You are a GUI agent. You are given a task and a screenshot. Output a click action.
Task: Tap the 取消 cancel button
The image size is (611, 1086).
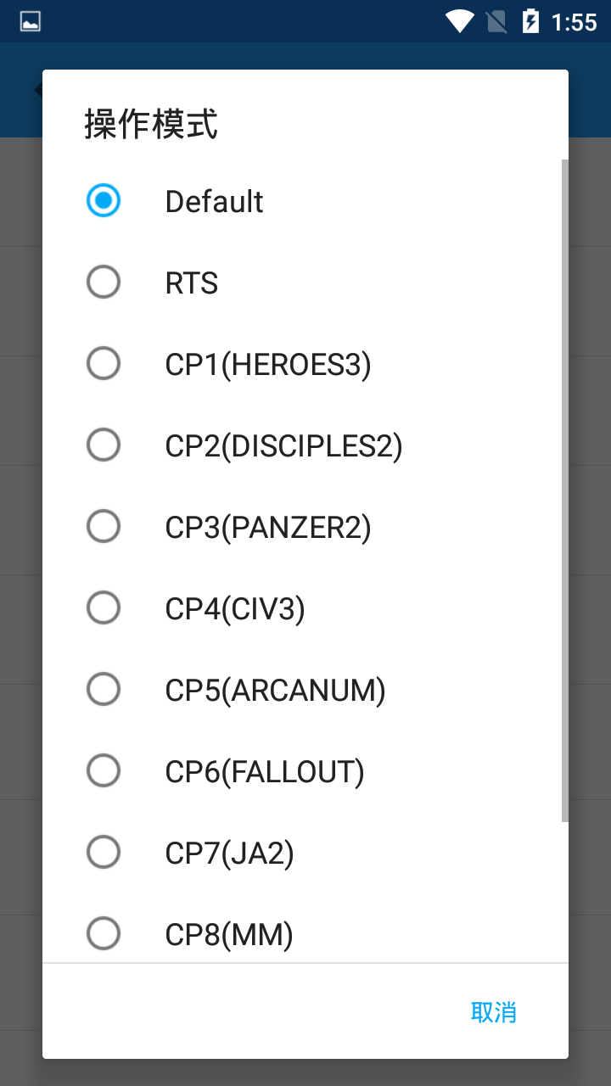pos(493,1011)
